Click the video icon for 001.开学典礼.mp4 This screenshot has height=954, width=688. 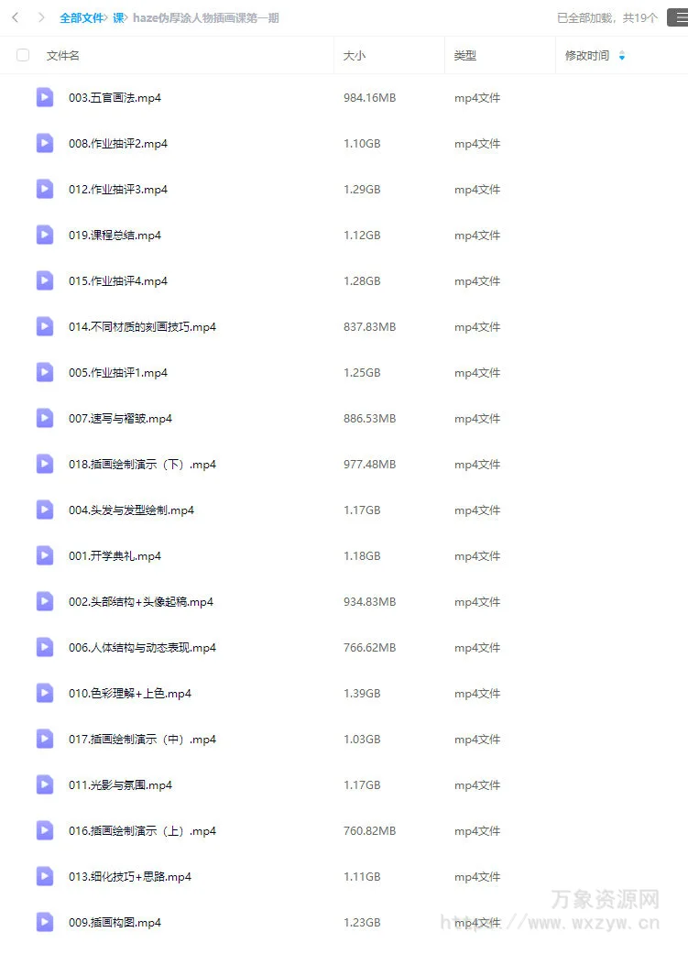coord(44,555)
